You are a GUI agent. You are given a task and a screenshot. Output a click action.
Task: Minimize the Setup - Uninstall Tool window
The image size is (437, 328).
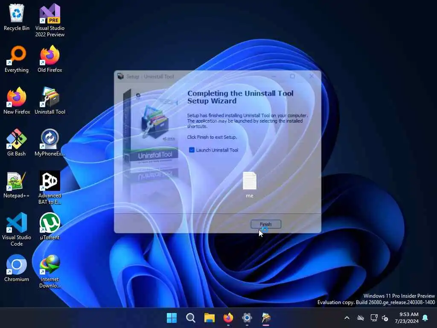274,76
